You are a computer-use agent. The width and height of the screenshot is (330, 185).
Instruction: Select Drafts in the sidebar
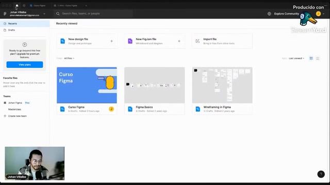point(25,30)
